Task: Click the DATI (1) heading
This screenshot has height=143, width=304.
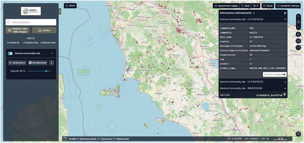Action: coord(31,38)
